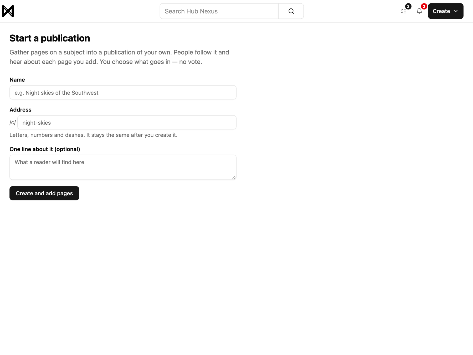Click the red notification count badge
Viewport: 473px width, 355px height.
coord(424,6)
